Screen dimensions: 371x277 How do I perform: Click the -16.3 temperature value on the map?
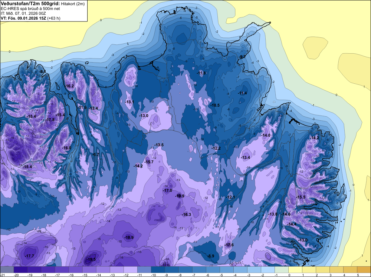[x=187, y=214]
